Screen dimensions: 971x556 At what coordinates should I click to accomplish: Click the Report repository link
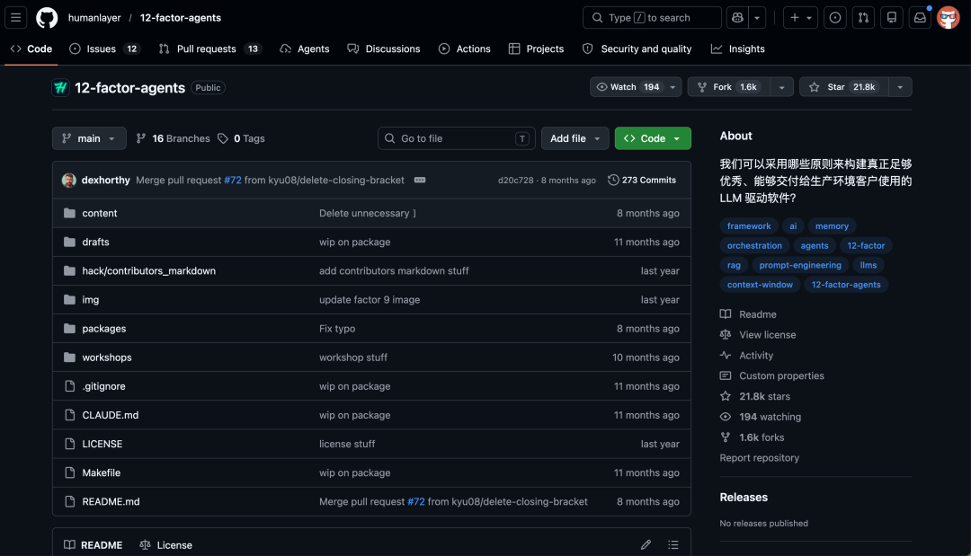coord(759,458)
